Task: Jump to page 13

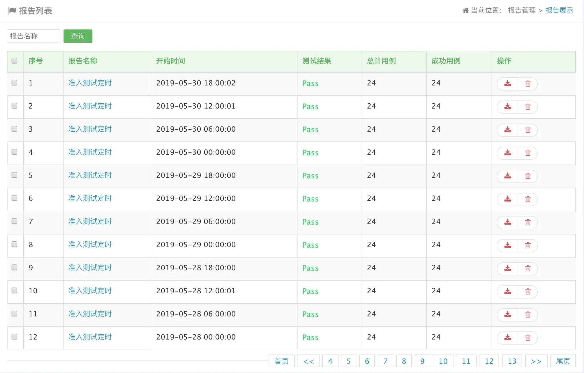Action: [x=512, y=361]
